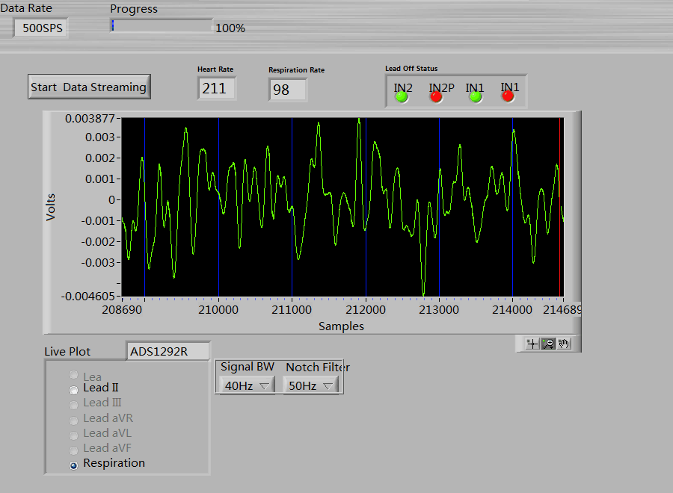673x493 pixels.
Task: Click the rightmost red IN1 lead-off indicator
Action: (x=508, y=96)
